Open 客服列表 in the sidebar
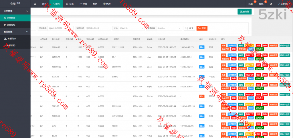 pos(11,38)
